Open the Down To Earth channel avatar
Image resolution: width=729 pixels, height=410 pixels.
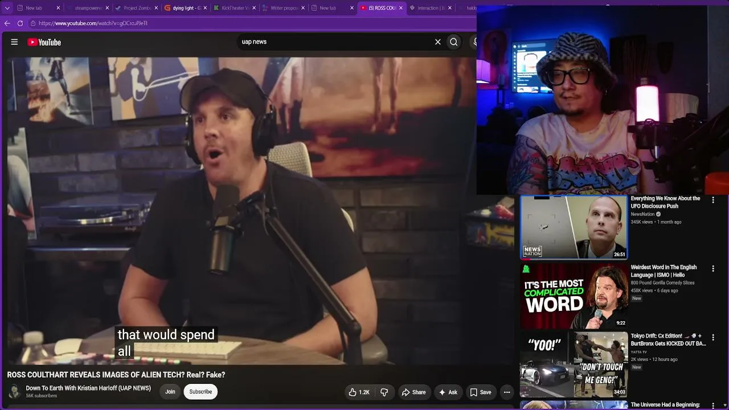(14, 392)
